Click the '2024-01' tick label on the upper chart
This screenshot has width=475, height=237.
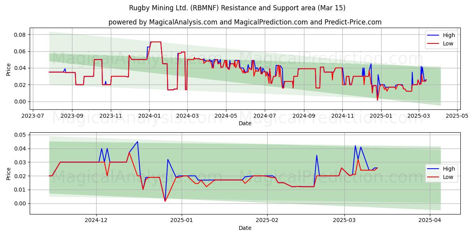(149, 116)
